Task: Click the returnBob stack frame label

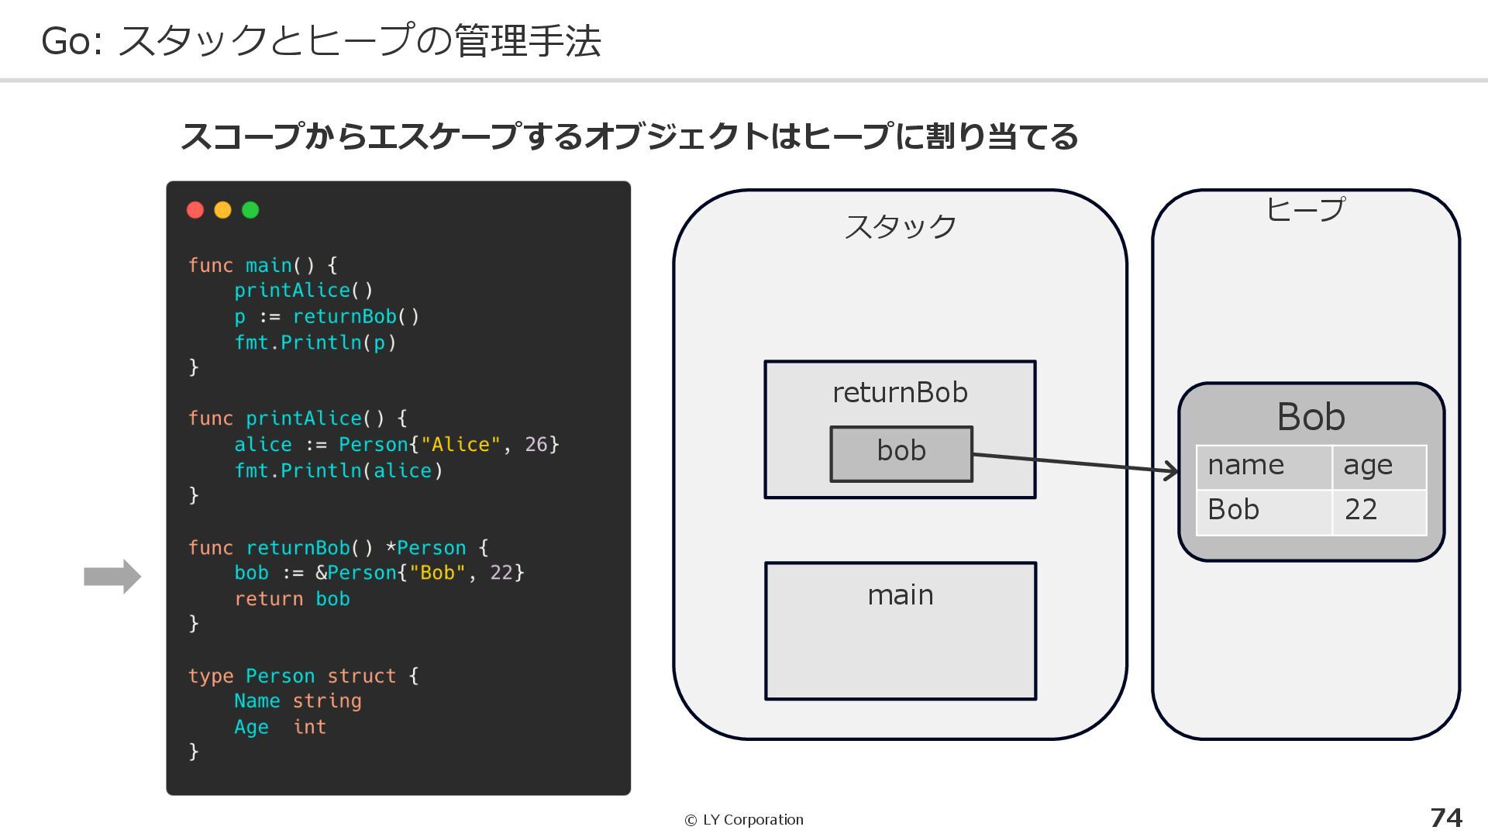Action: pyautogui.click(x=900, y=393)
